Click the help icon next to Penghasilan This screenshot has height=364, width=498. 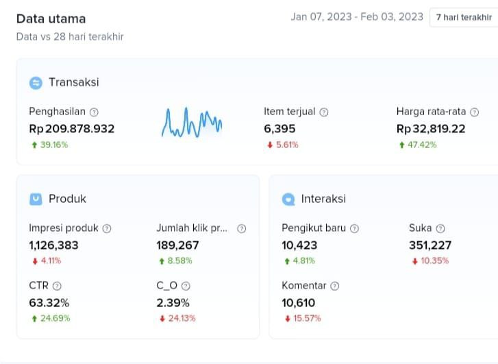[94, 112]
